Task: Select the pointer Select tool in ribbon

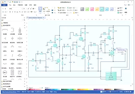Action: [40, 10]
